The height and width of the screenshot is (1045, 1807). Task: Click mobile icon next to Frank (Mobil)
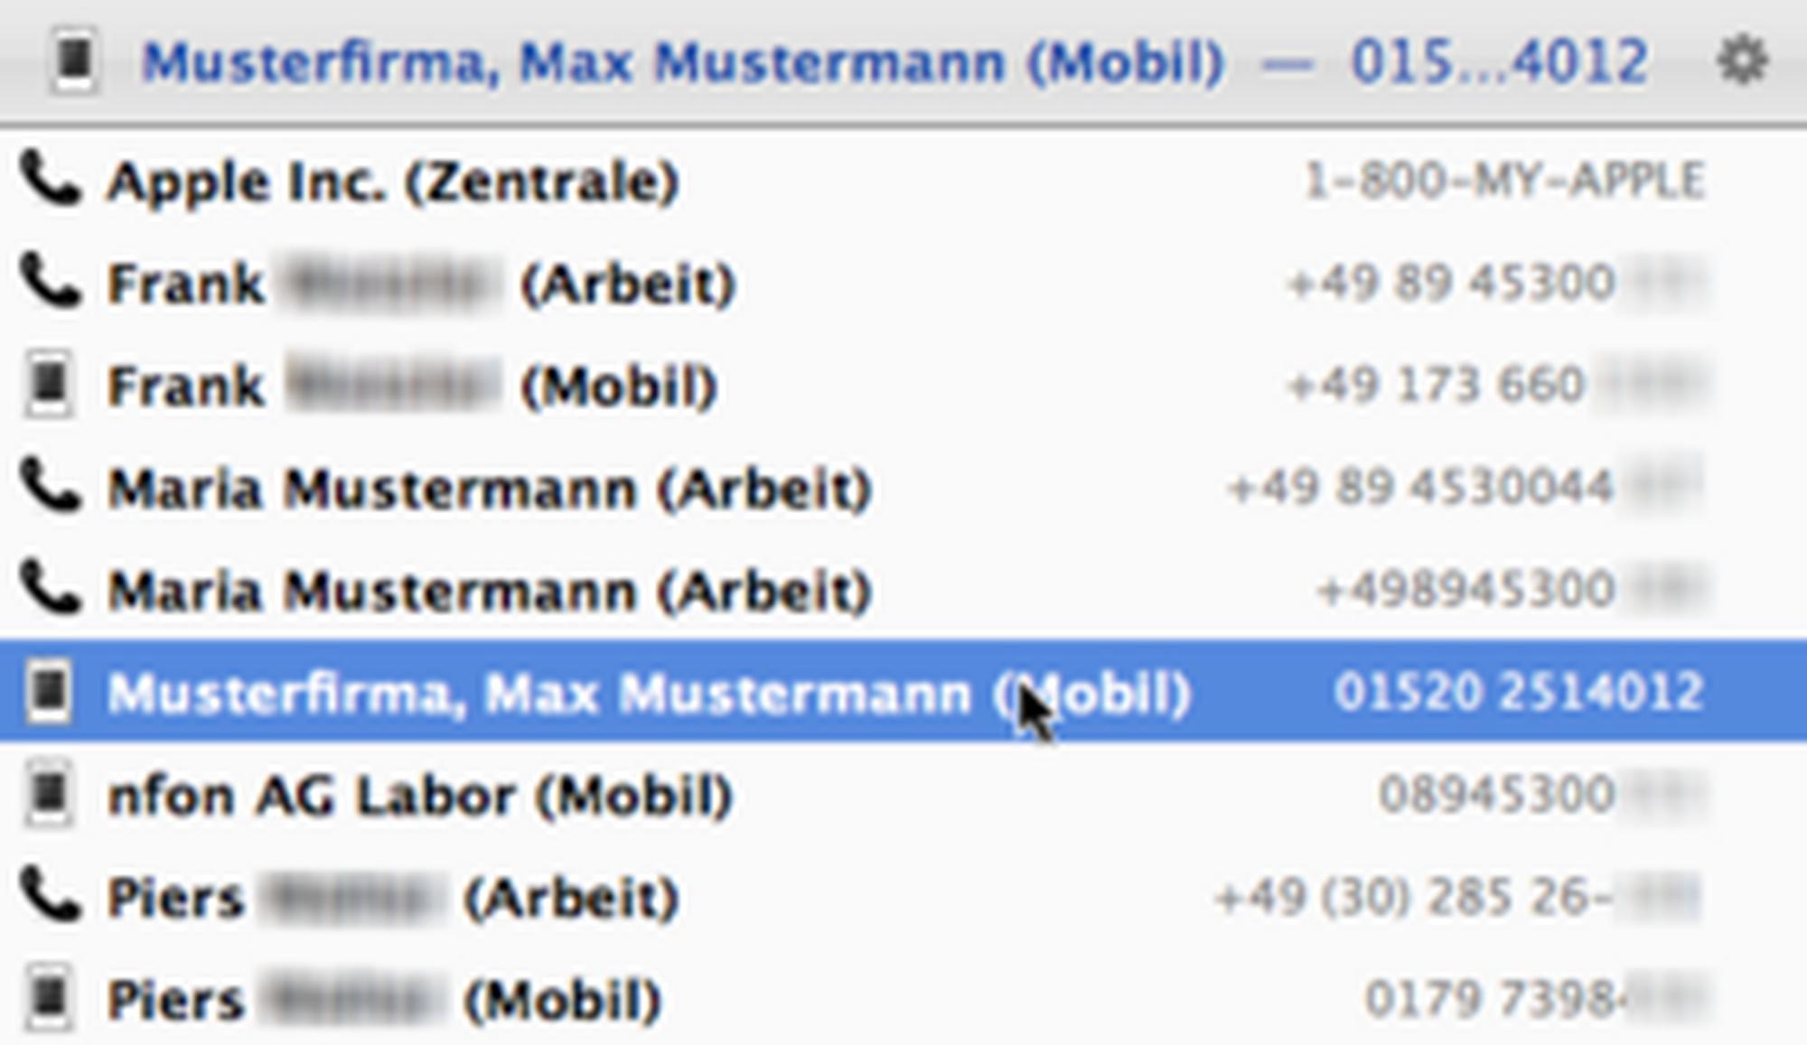(49, 385)
